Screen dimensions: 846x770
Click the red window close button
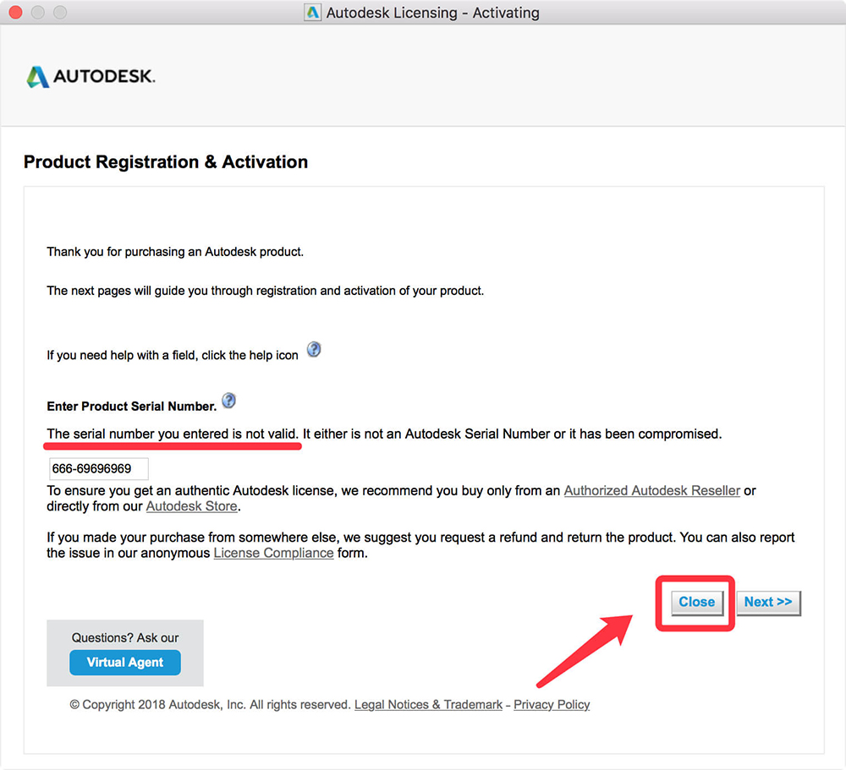(15, 12)
